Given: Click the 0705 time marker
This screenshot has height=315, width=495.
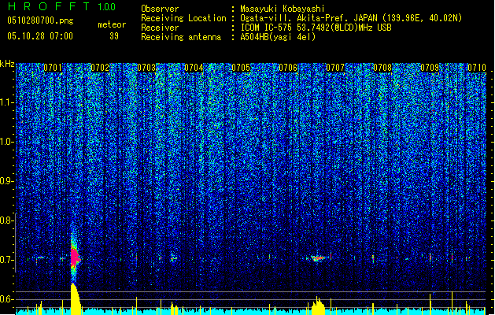Looking at the screenshot, I should [241, 68].
